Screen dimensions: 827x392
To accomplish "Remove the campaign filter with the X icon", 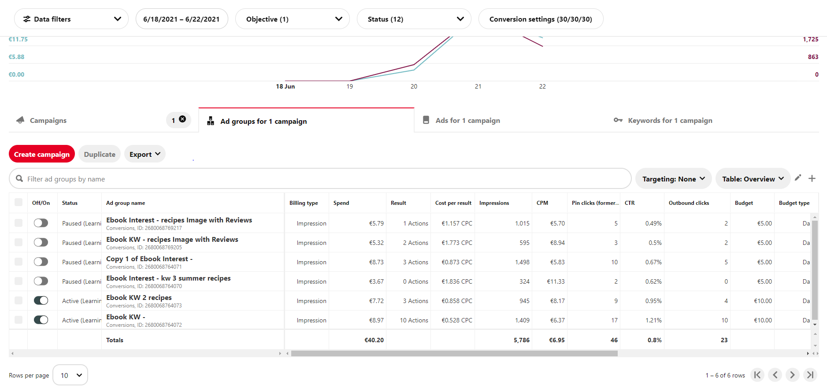I will (182, 119).
